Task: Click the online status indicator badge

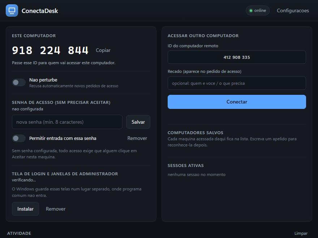Action: (x=258, y=10)
